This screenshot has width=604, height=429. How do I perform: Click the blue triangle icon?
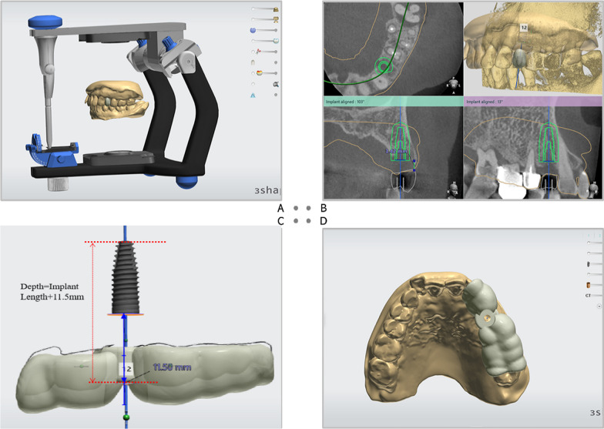[x=253, y=95]
